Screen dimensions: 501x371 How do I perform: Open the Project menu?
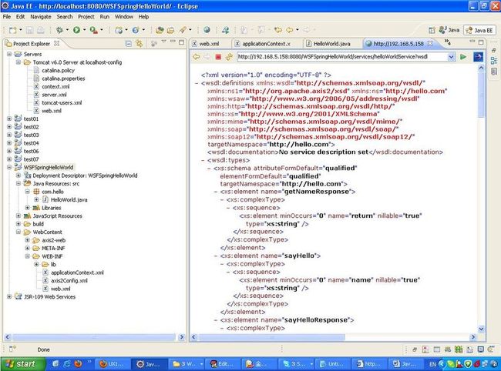pos(86,17)
